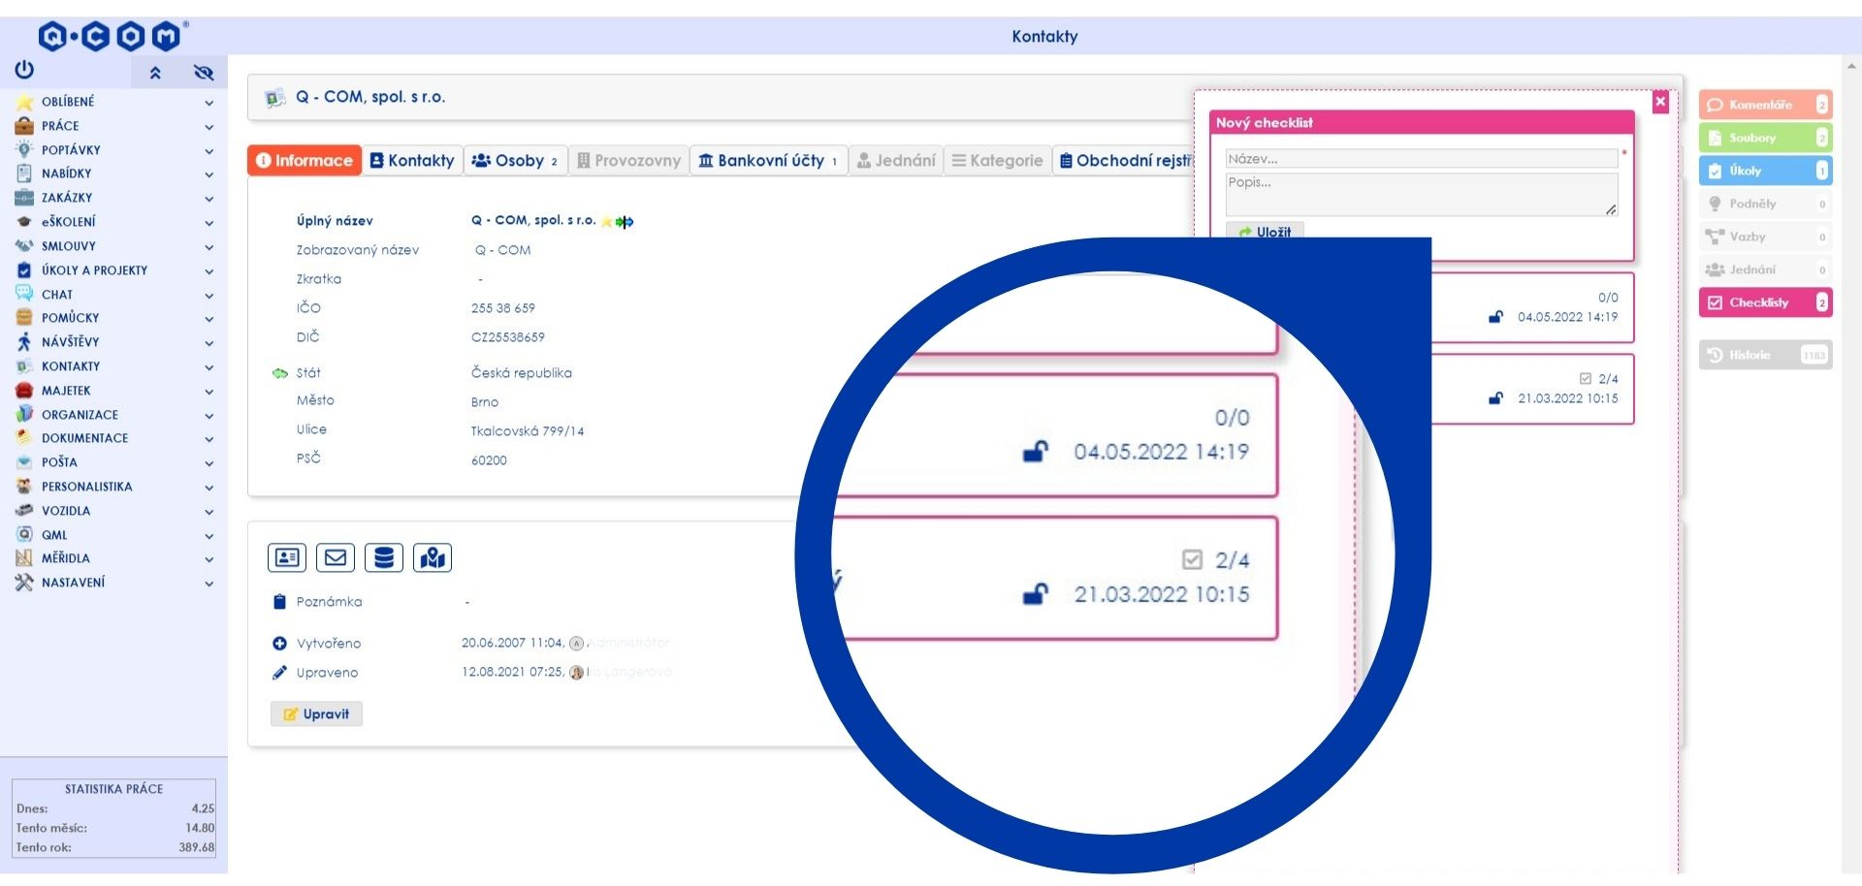Collapse sidebar with double-chevron up icon

point(155,73)
